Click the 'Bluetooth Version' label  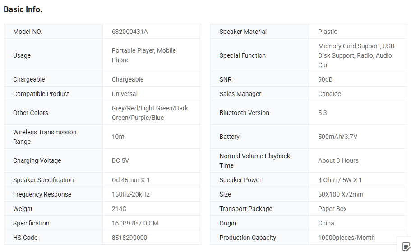pyautogui.click(x=244, y=113)
